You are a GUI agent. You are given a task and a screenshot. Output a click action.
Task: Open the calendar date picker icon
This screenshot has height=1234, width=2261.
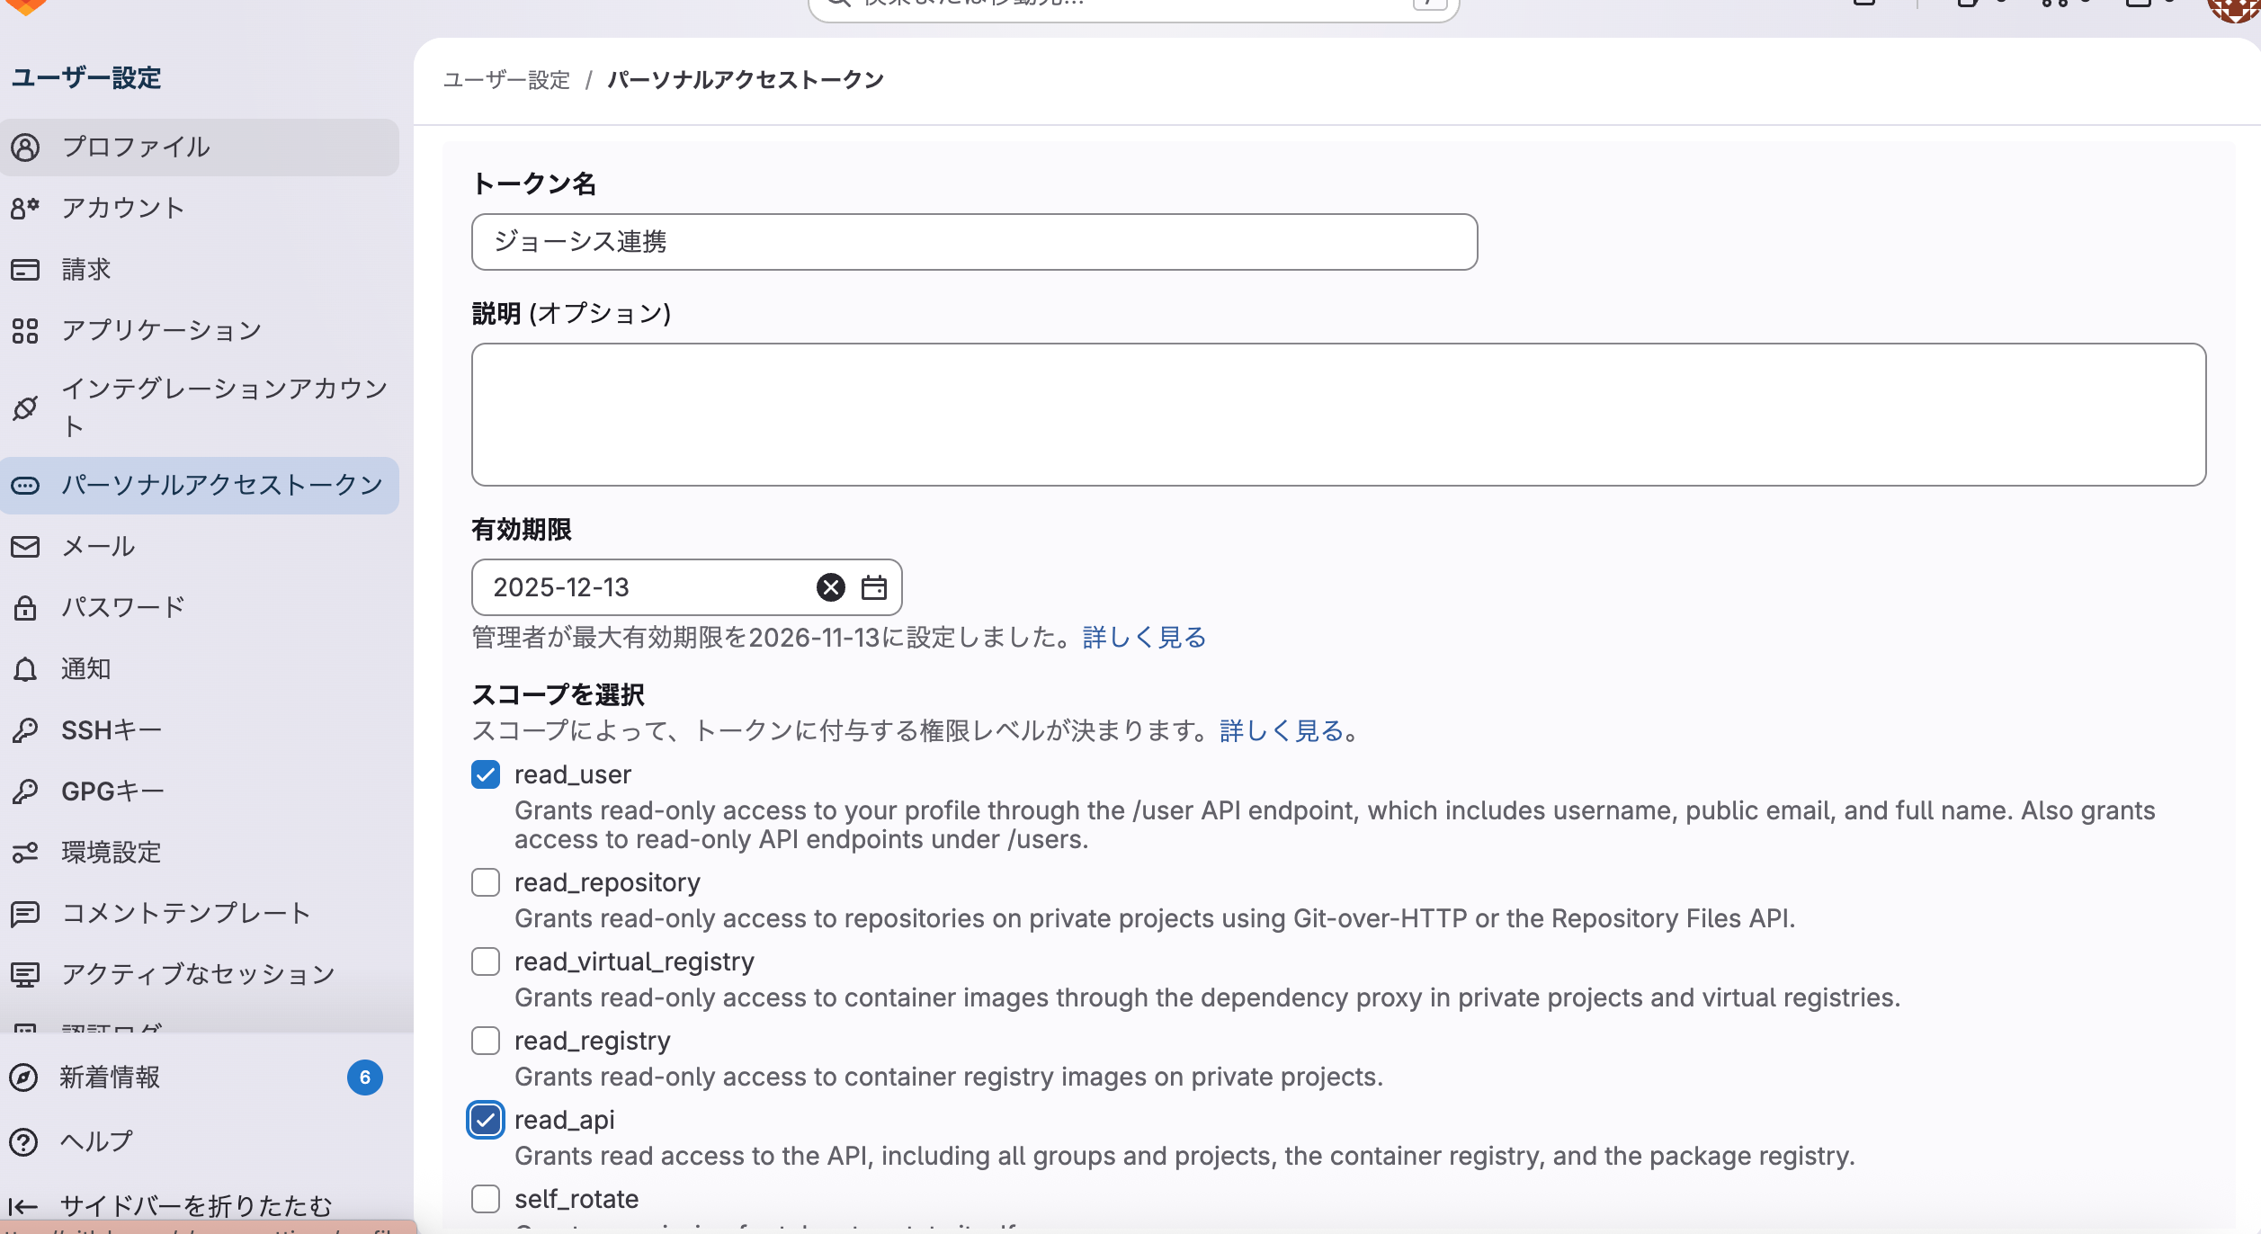coord(873,587)
